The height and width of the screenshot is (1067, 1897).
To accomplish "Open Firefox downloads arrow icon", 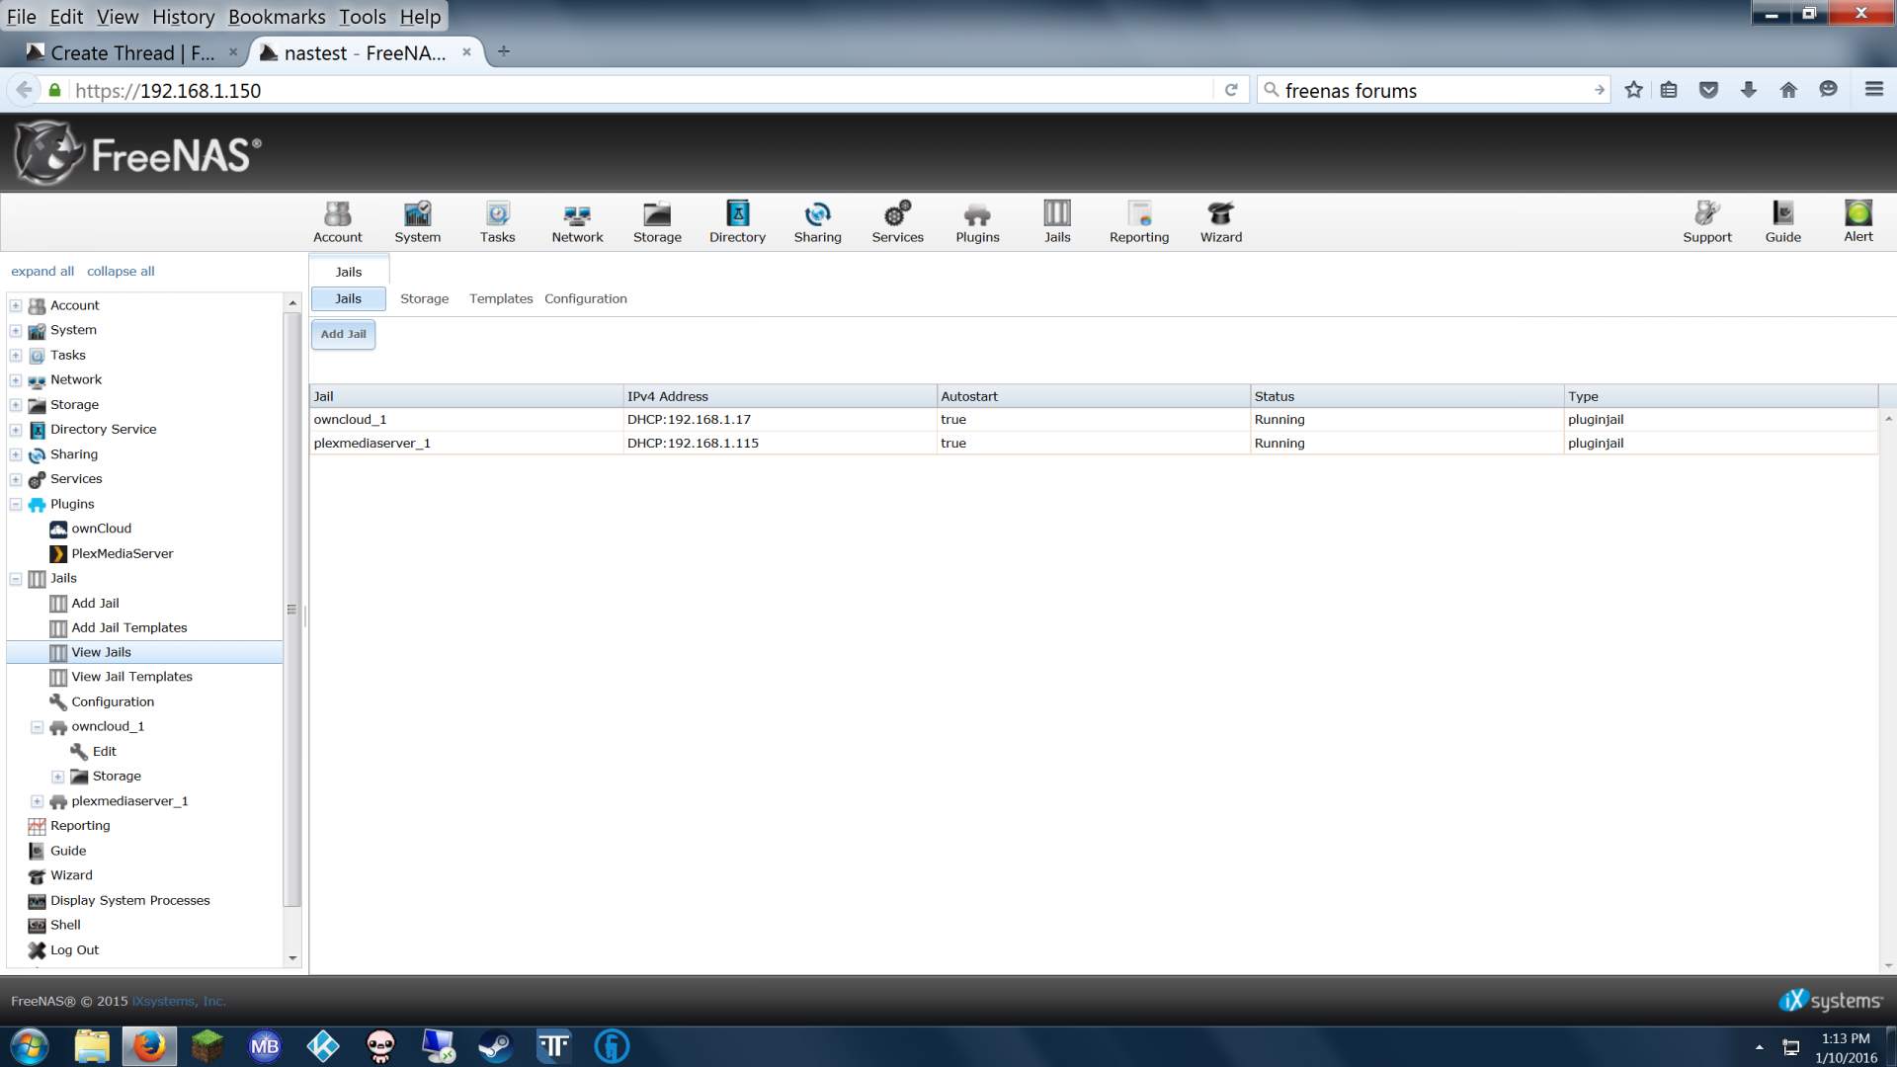I will [1748, 90].
